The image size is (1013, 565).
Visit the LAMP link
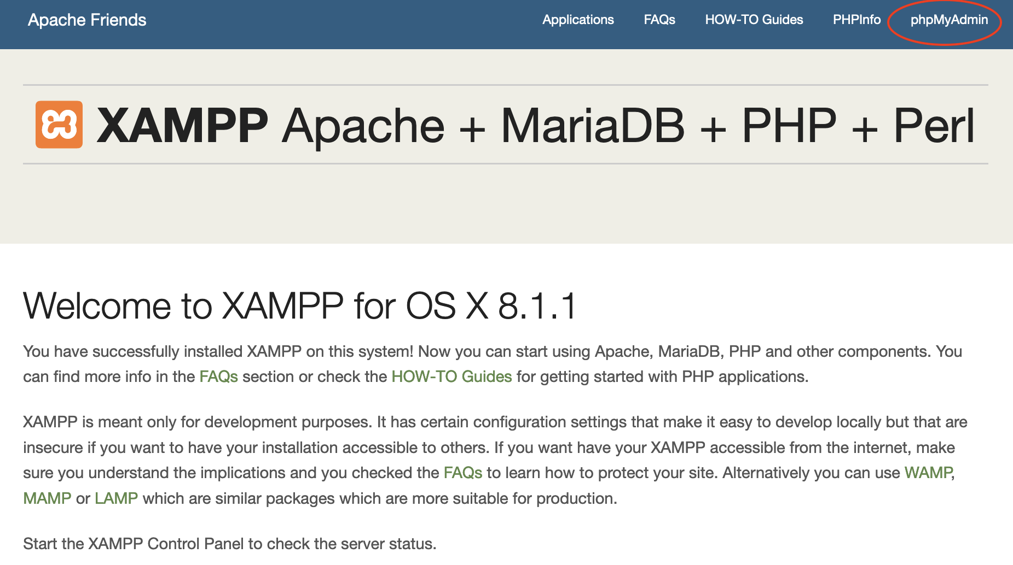(x=116, y=498)
